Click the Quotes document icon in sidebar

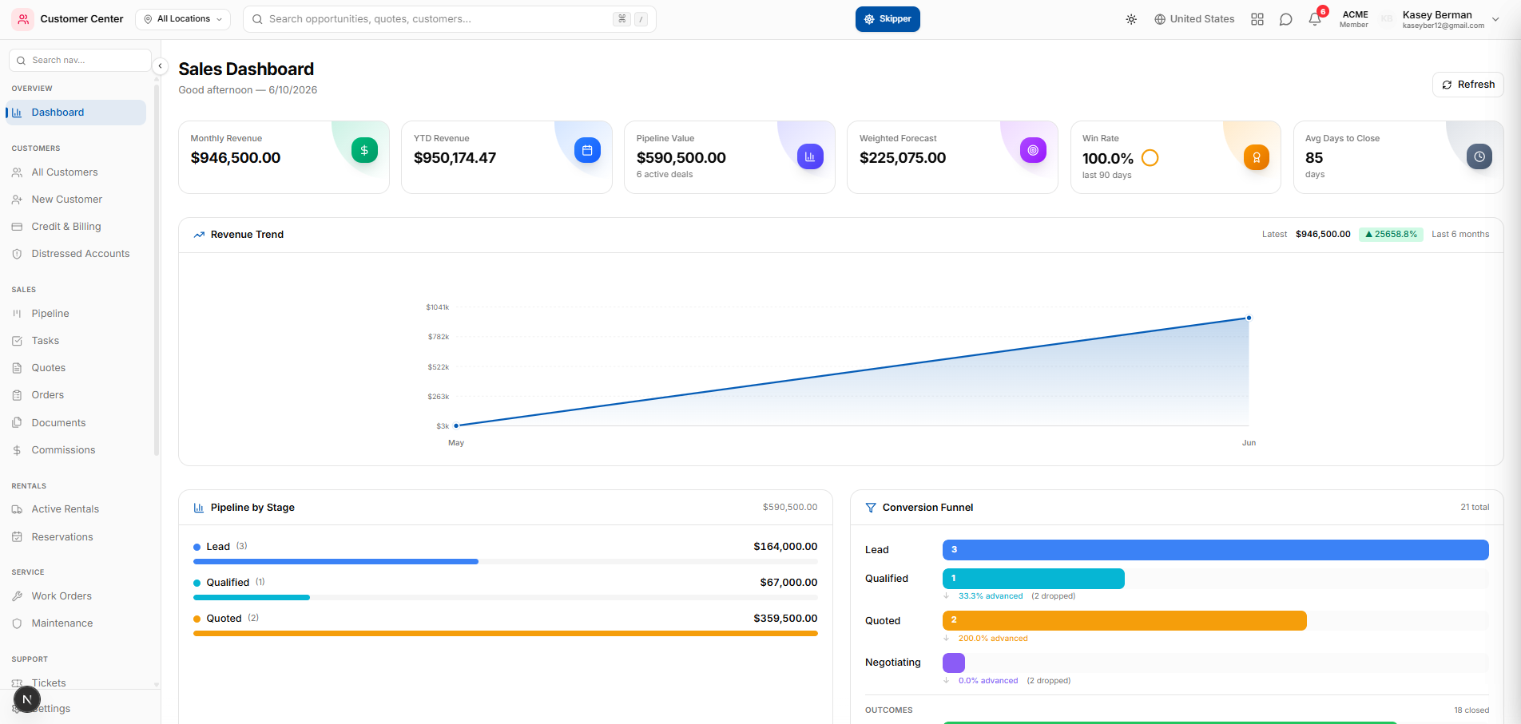tap(17, 368)
